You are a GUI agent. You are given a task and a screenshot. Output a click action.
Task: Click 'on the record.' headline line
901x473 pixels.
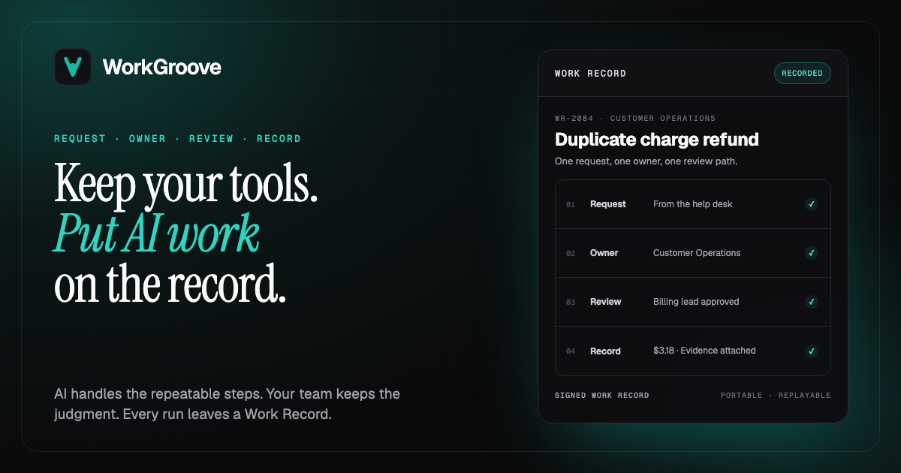click(x=170, y=283)
